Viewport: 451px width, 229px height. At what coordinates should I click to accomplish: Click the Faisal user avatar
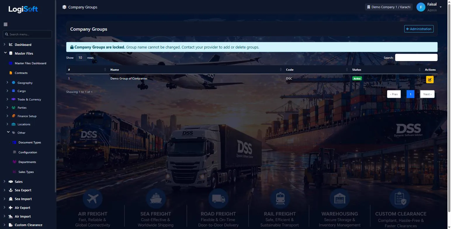[421, 7]
